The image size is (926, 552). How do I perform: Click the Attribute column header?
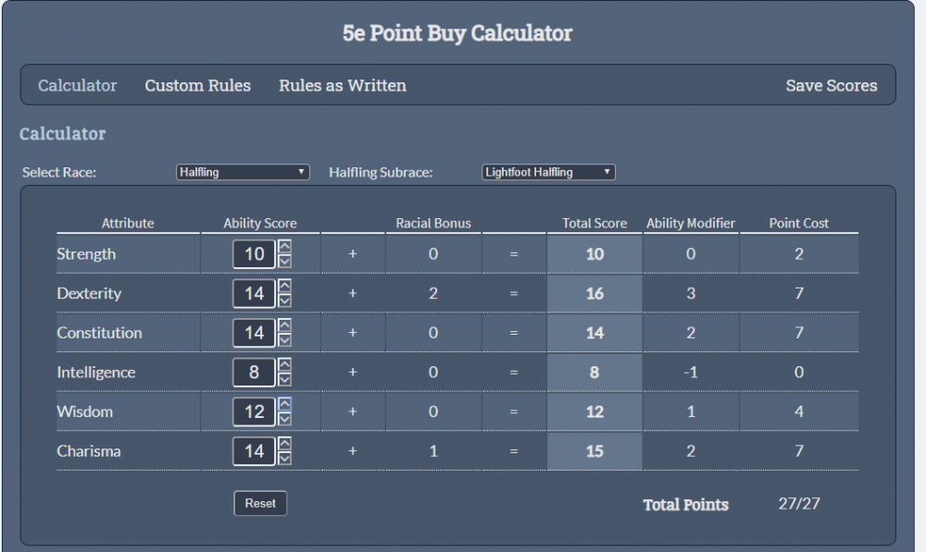pos(128,224)
